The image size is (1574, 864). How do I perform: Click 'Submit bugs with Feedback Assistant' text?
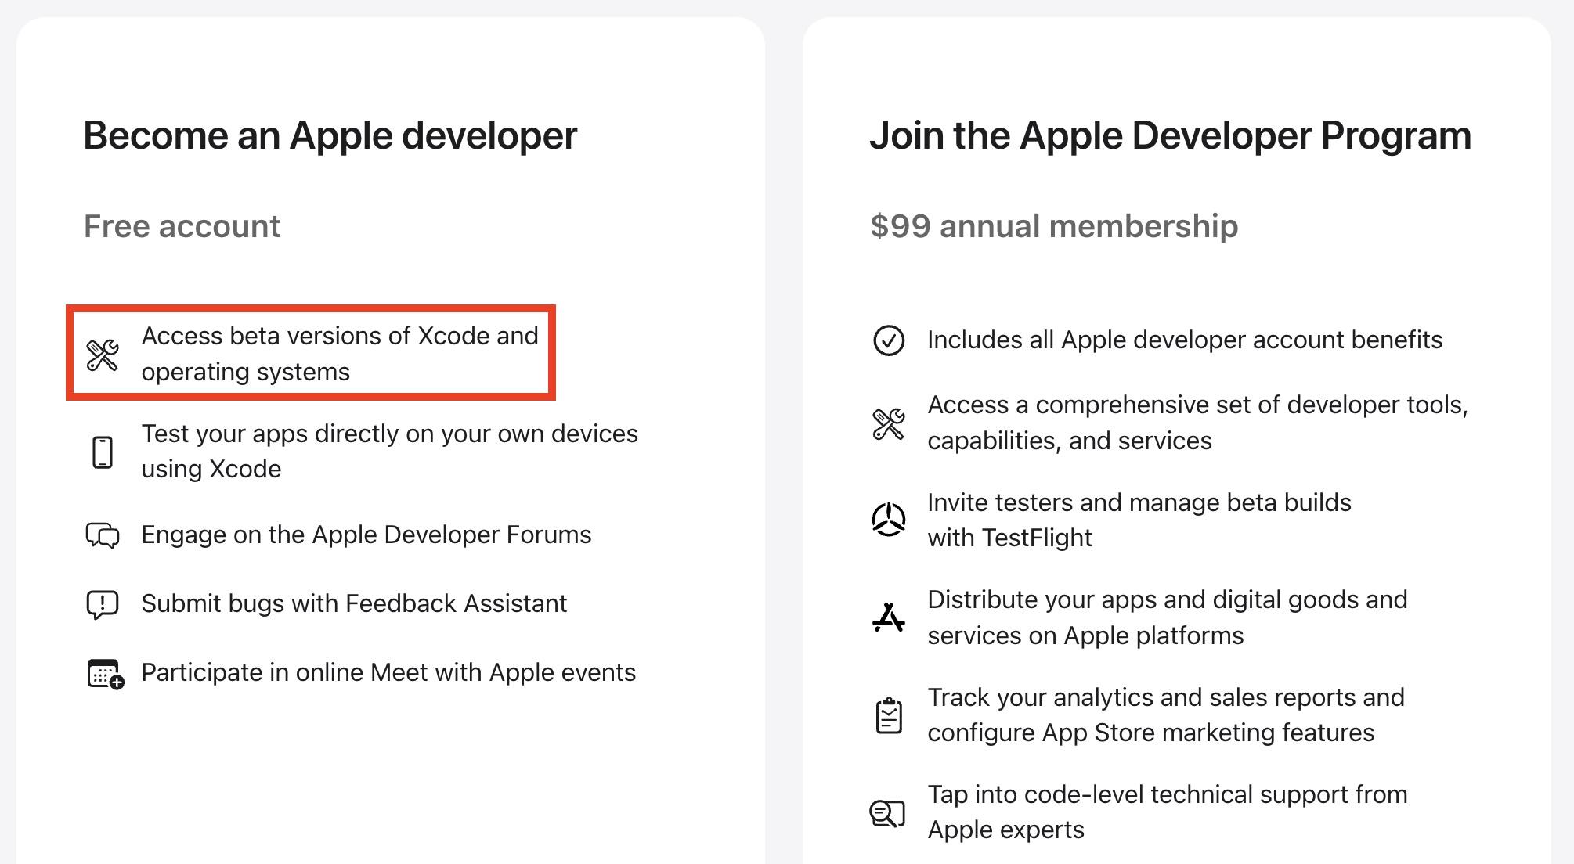(x=354, y=603)
